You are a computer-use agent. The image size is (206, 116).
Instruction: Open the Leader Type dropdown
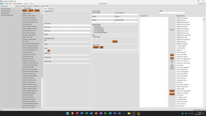[67, 63]
